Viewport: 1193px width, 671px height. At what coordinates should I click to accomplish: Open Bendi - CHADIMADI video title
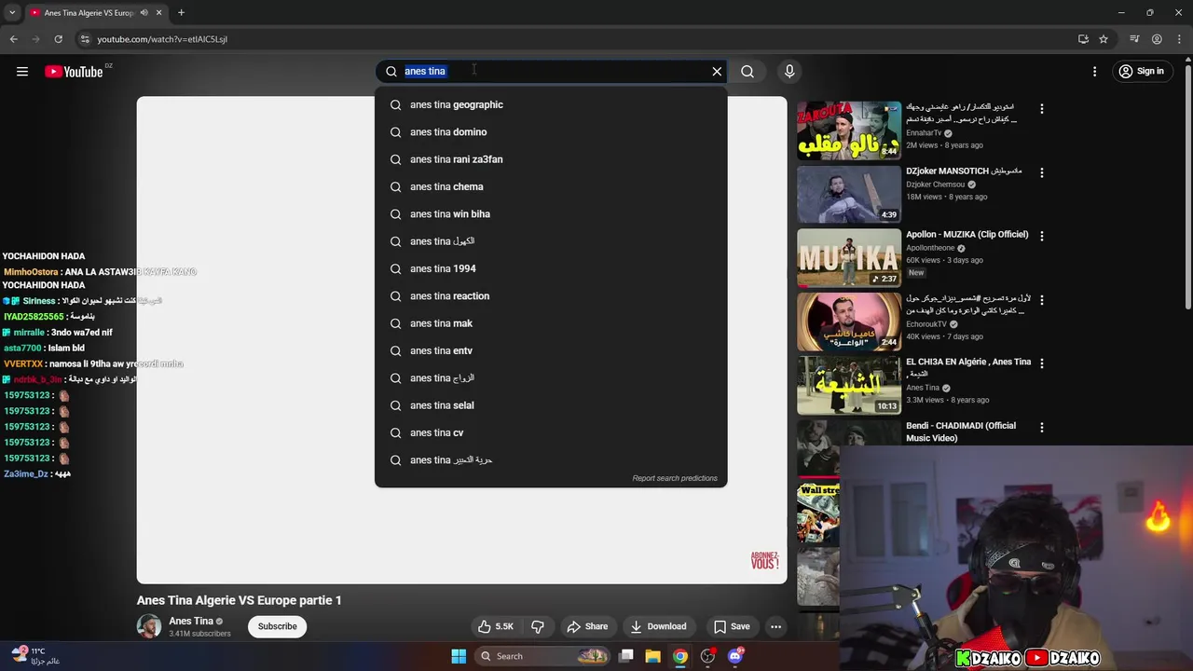960,431
